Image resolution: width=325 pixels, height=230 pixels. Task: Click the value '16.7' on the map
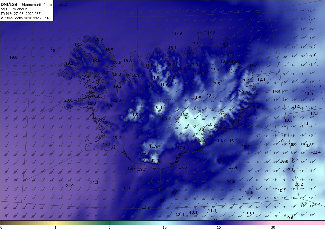131,168
